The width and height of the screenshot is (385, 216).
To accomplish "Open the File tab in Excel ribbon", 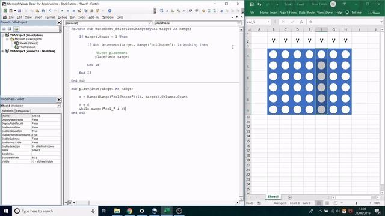I will pyautogui.click(x=252, y=13).
